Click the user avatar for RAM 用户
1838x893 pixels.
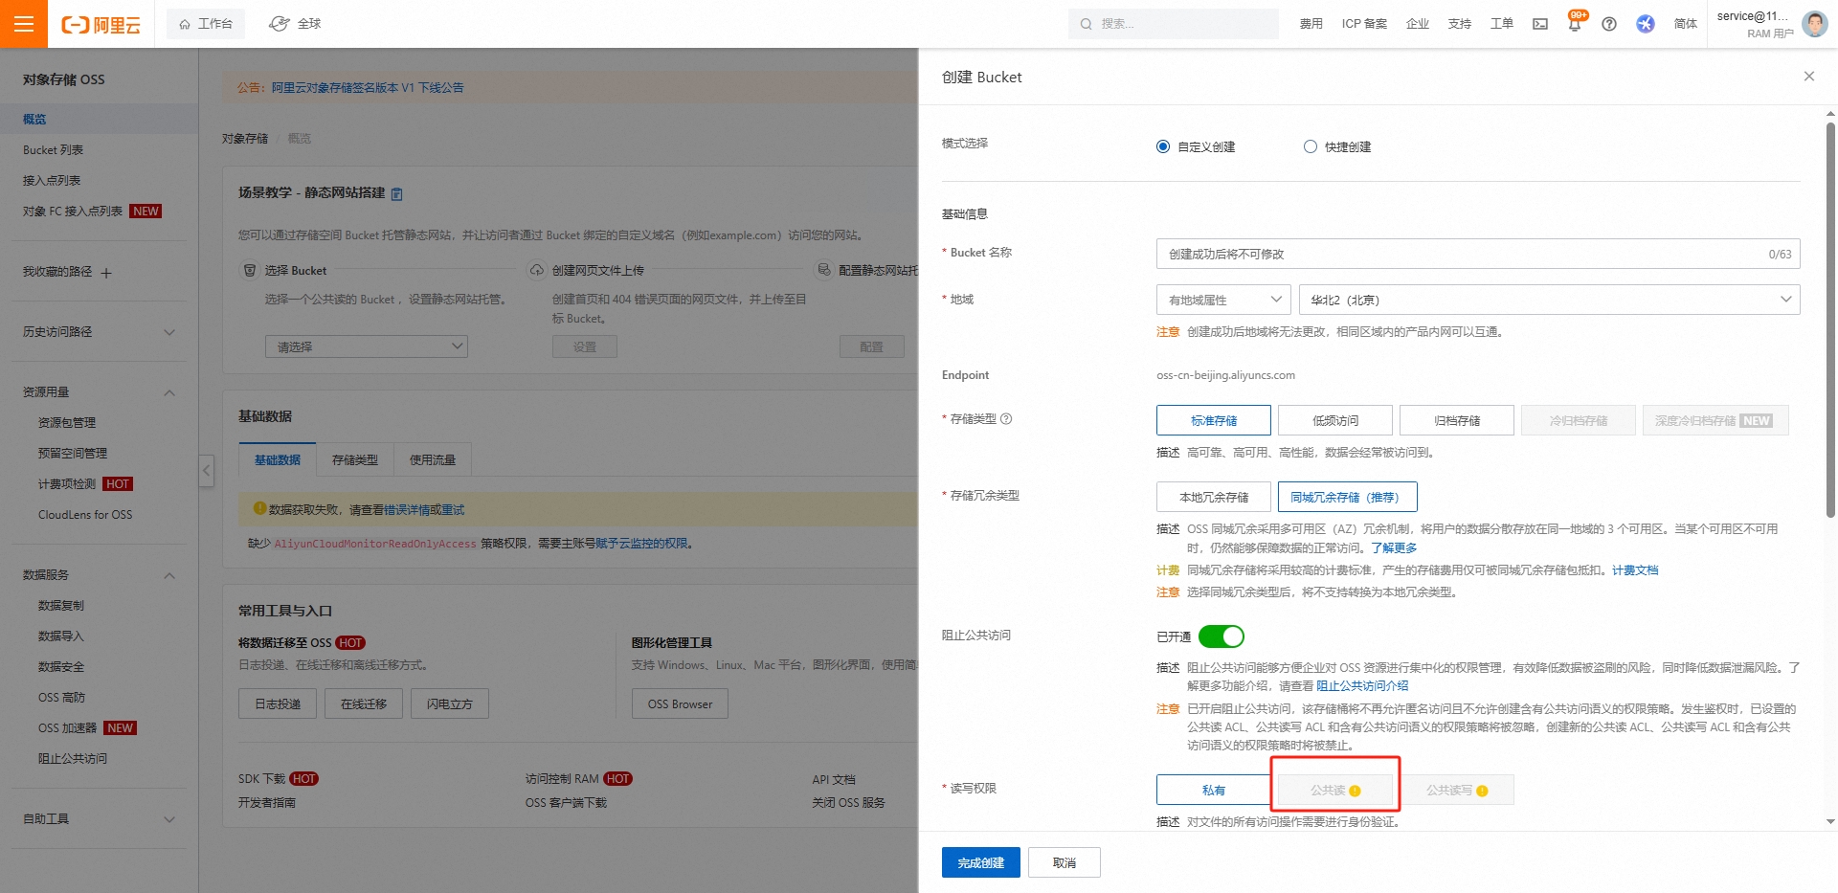coord(1814,23)
